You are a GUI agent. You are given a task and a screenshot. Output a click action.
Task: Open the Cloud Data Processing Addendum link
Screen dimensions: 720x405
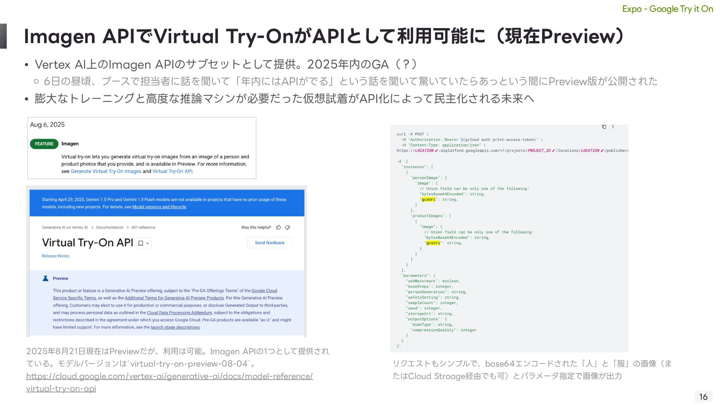[179, 313]
